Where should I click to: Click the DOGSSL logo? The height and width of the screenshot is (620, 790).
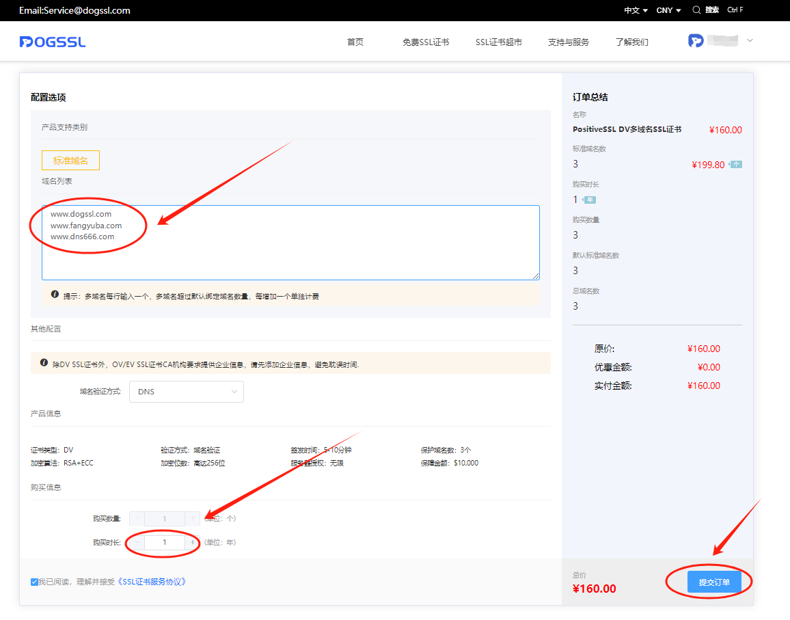[x=53, y=42]
